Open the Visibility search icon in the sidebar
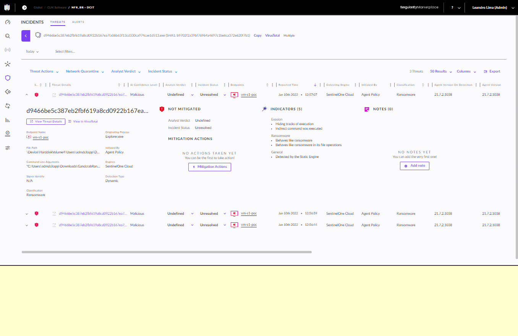The image size is (518, 336). click(8, 36)
